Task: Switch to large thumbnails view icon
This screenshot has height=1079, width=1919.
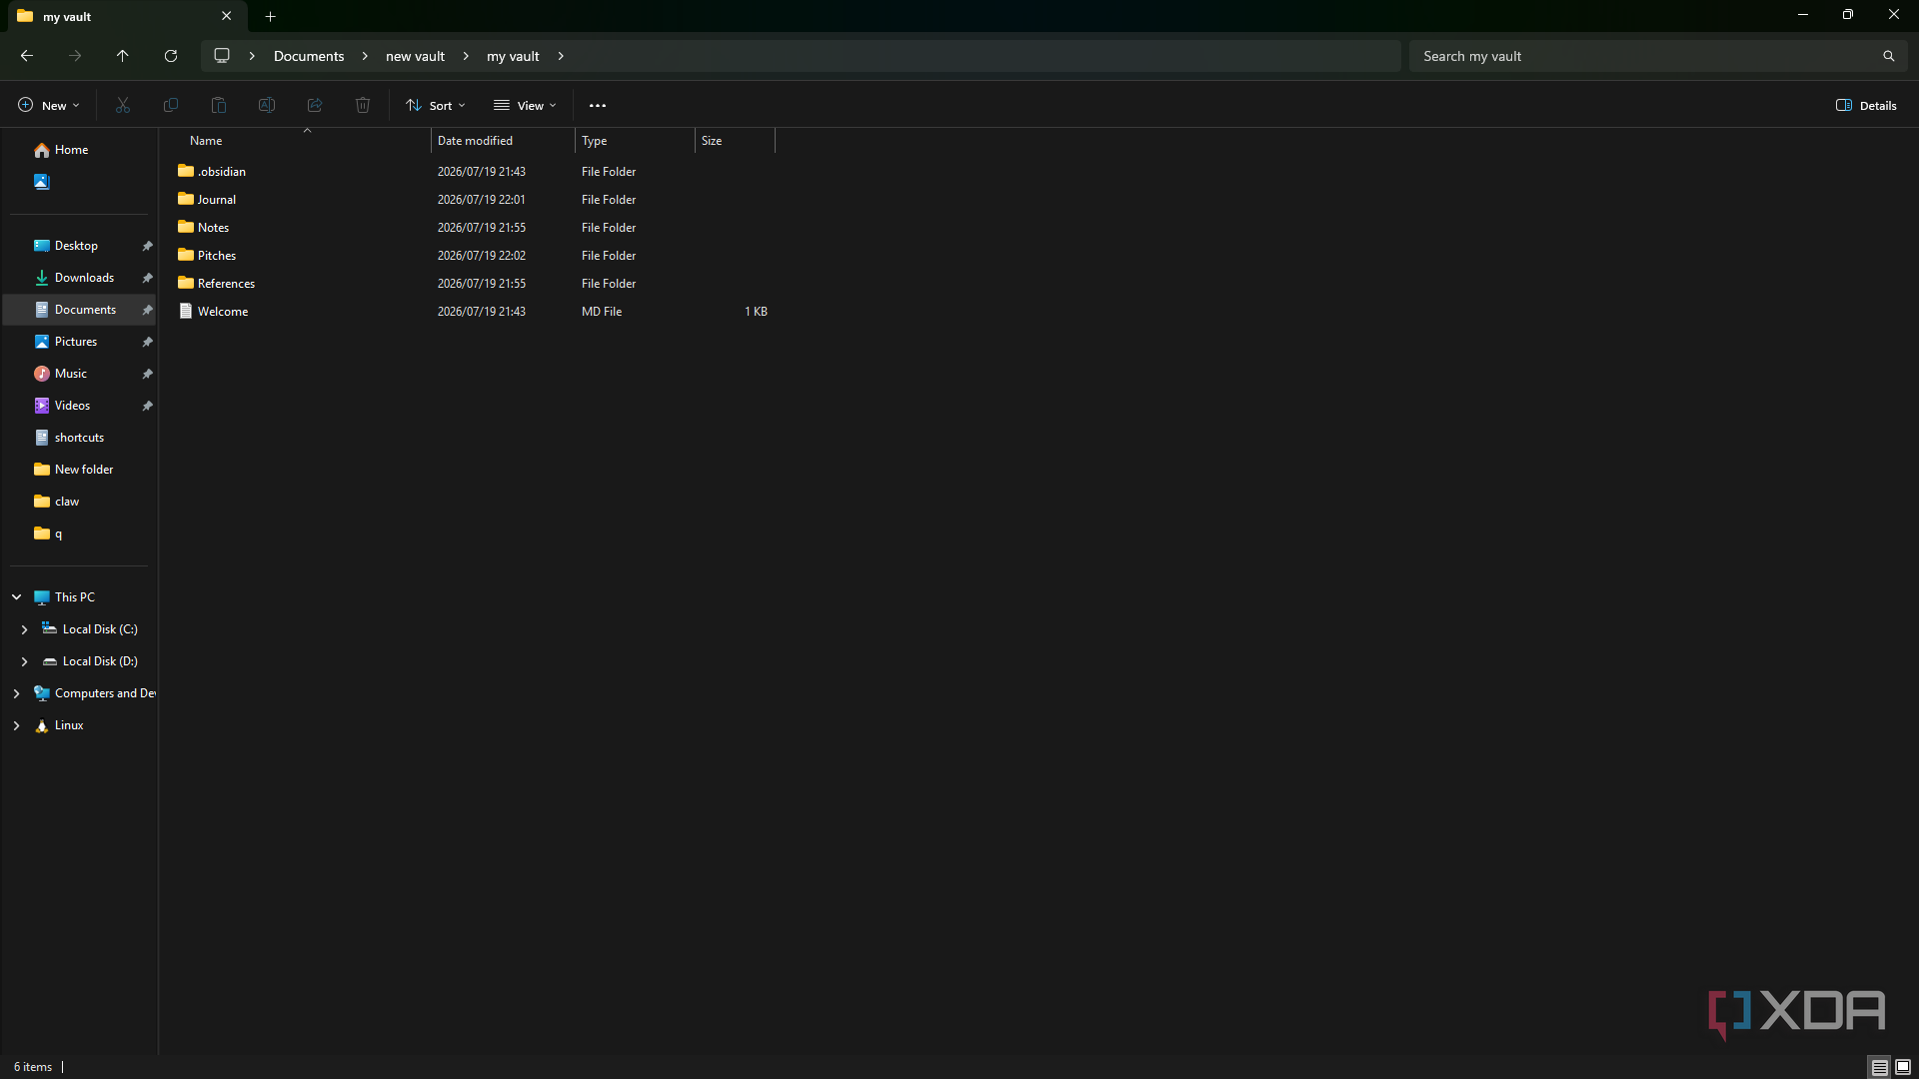Action: [1903, 1067]
